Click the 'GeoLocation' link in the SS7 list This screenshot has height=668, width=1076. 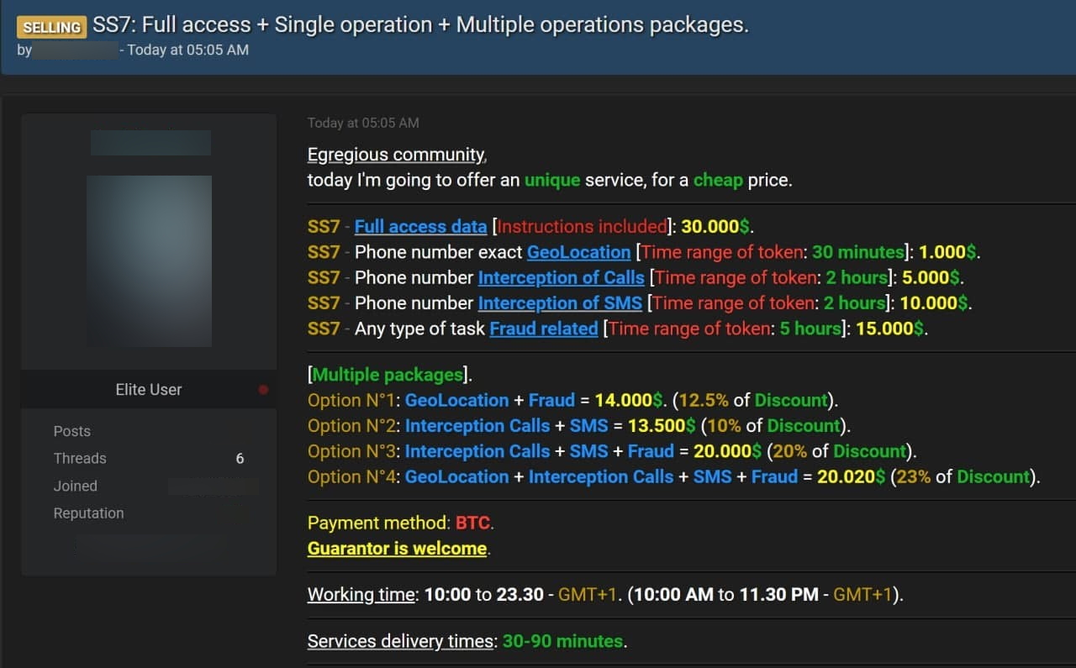coord(578,252)
